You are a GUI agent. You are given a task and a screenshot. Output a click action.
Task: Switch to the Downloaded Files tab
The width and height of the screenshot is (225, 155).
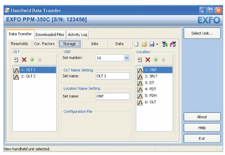[50, 35]
